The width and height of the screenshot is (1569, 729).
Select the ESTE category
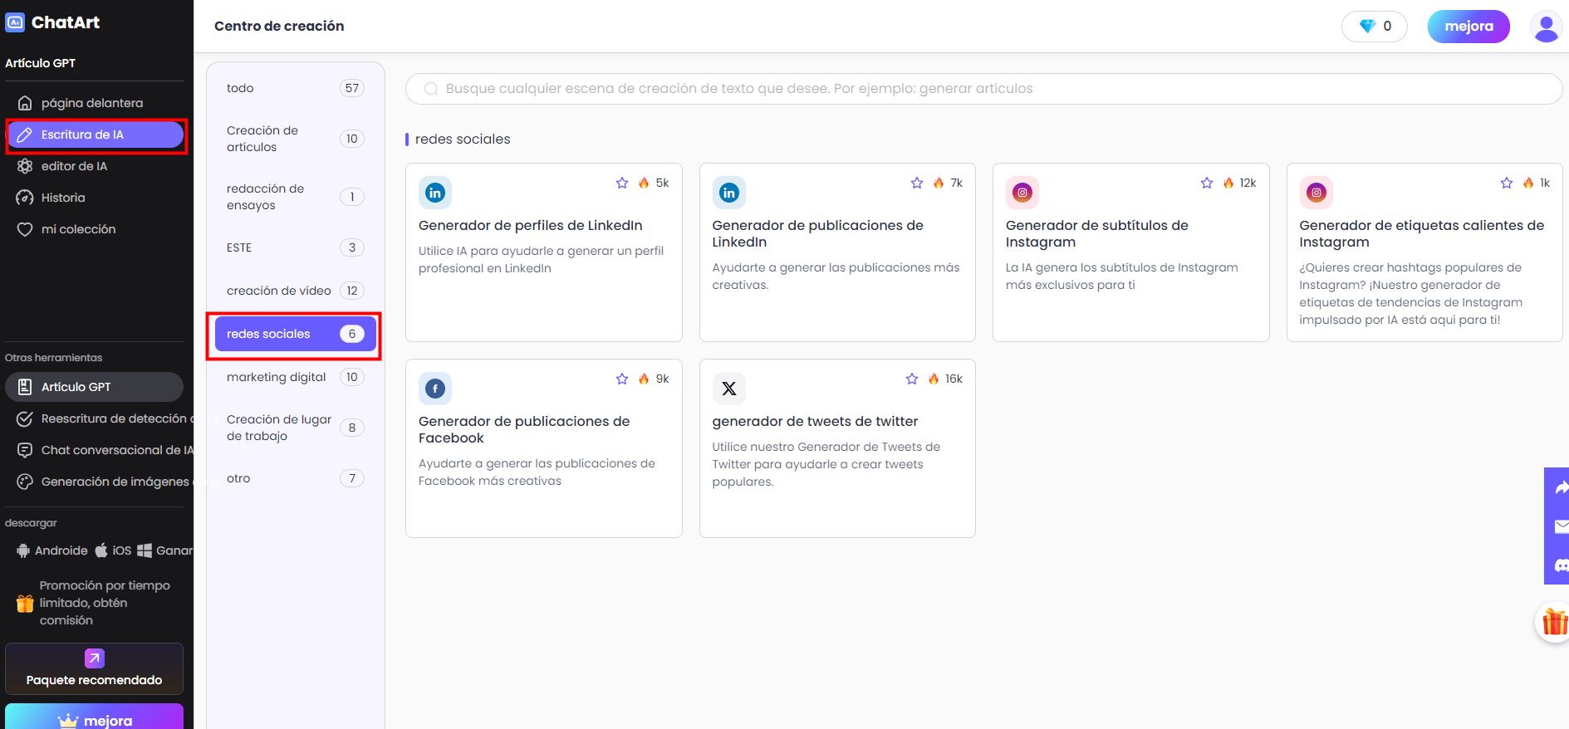click(x=295, y=247)
